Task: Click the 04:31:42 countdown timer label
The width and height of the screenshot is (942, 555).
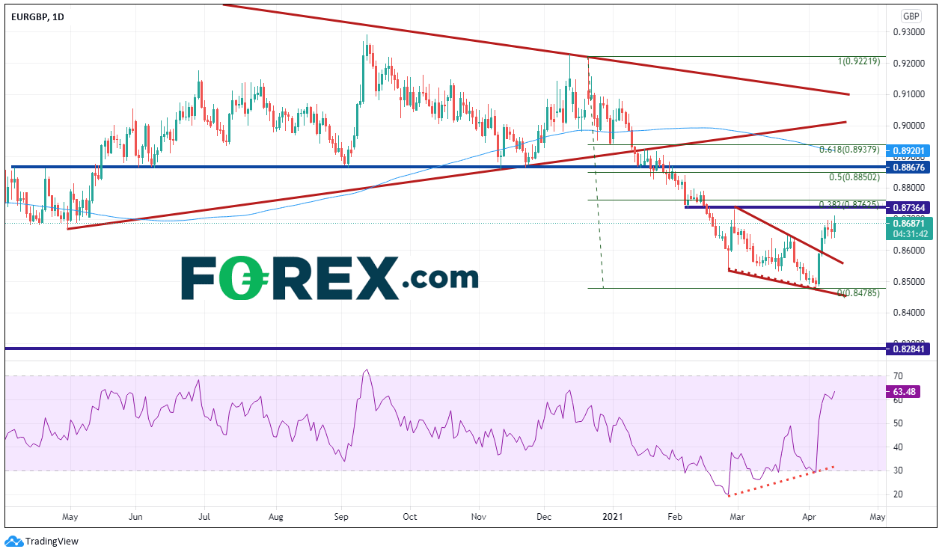Action: coord(908,233)
